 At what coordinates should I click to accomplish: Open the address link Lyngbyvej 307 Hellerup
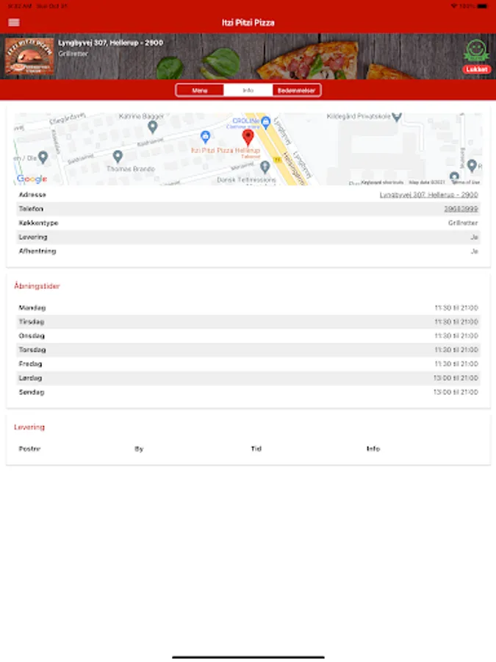click(429, 195)
